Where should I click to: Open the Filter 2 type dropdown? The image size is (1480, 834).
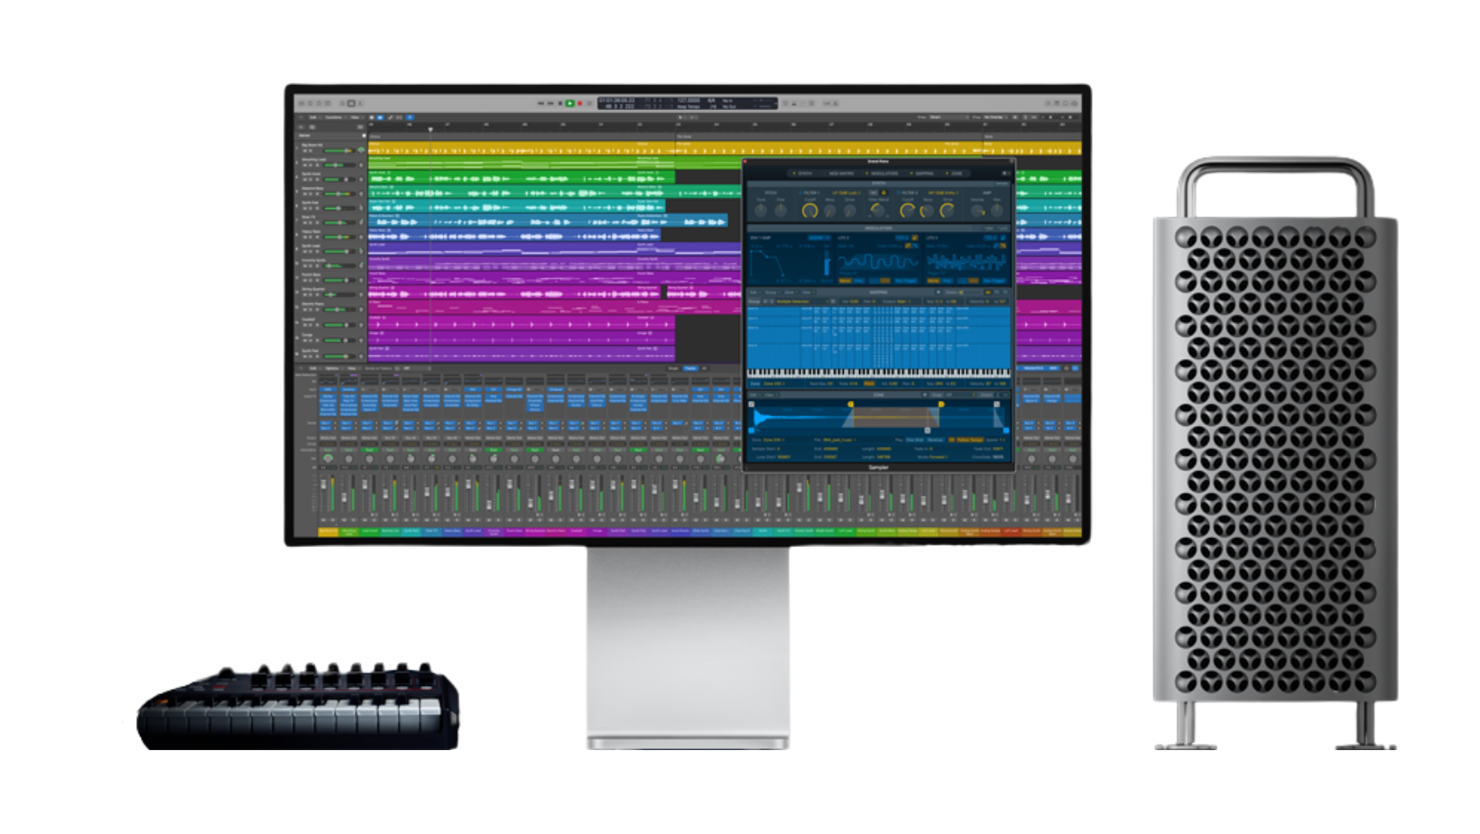coord(943,192)
